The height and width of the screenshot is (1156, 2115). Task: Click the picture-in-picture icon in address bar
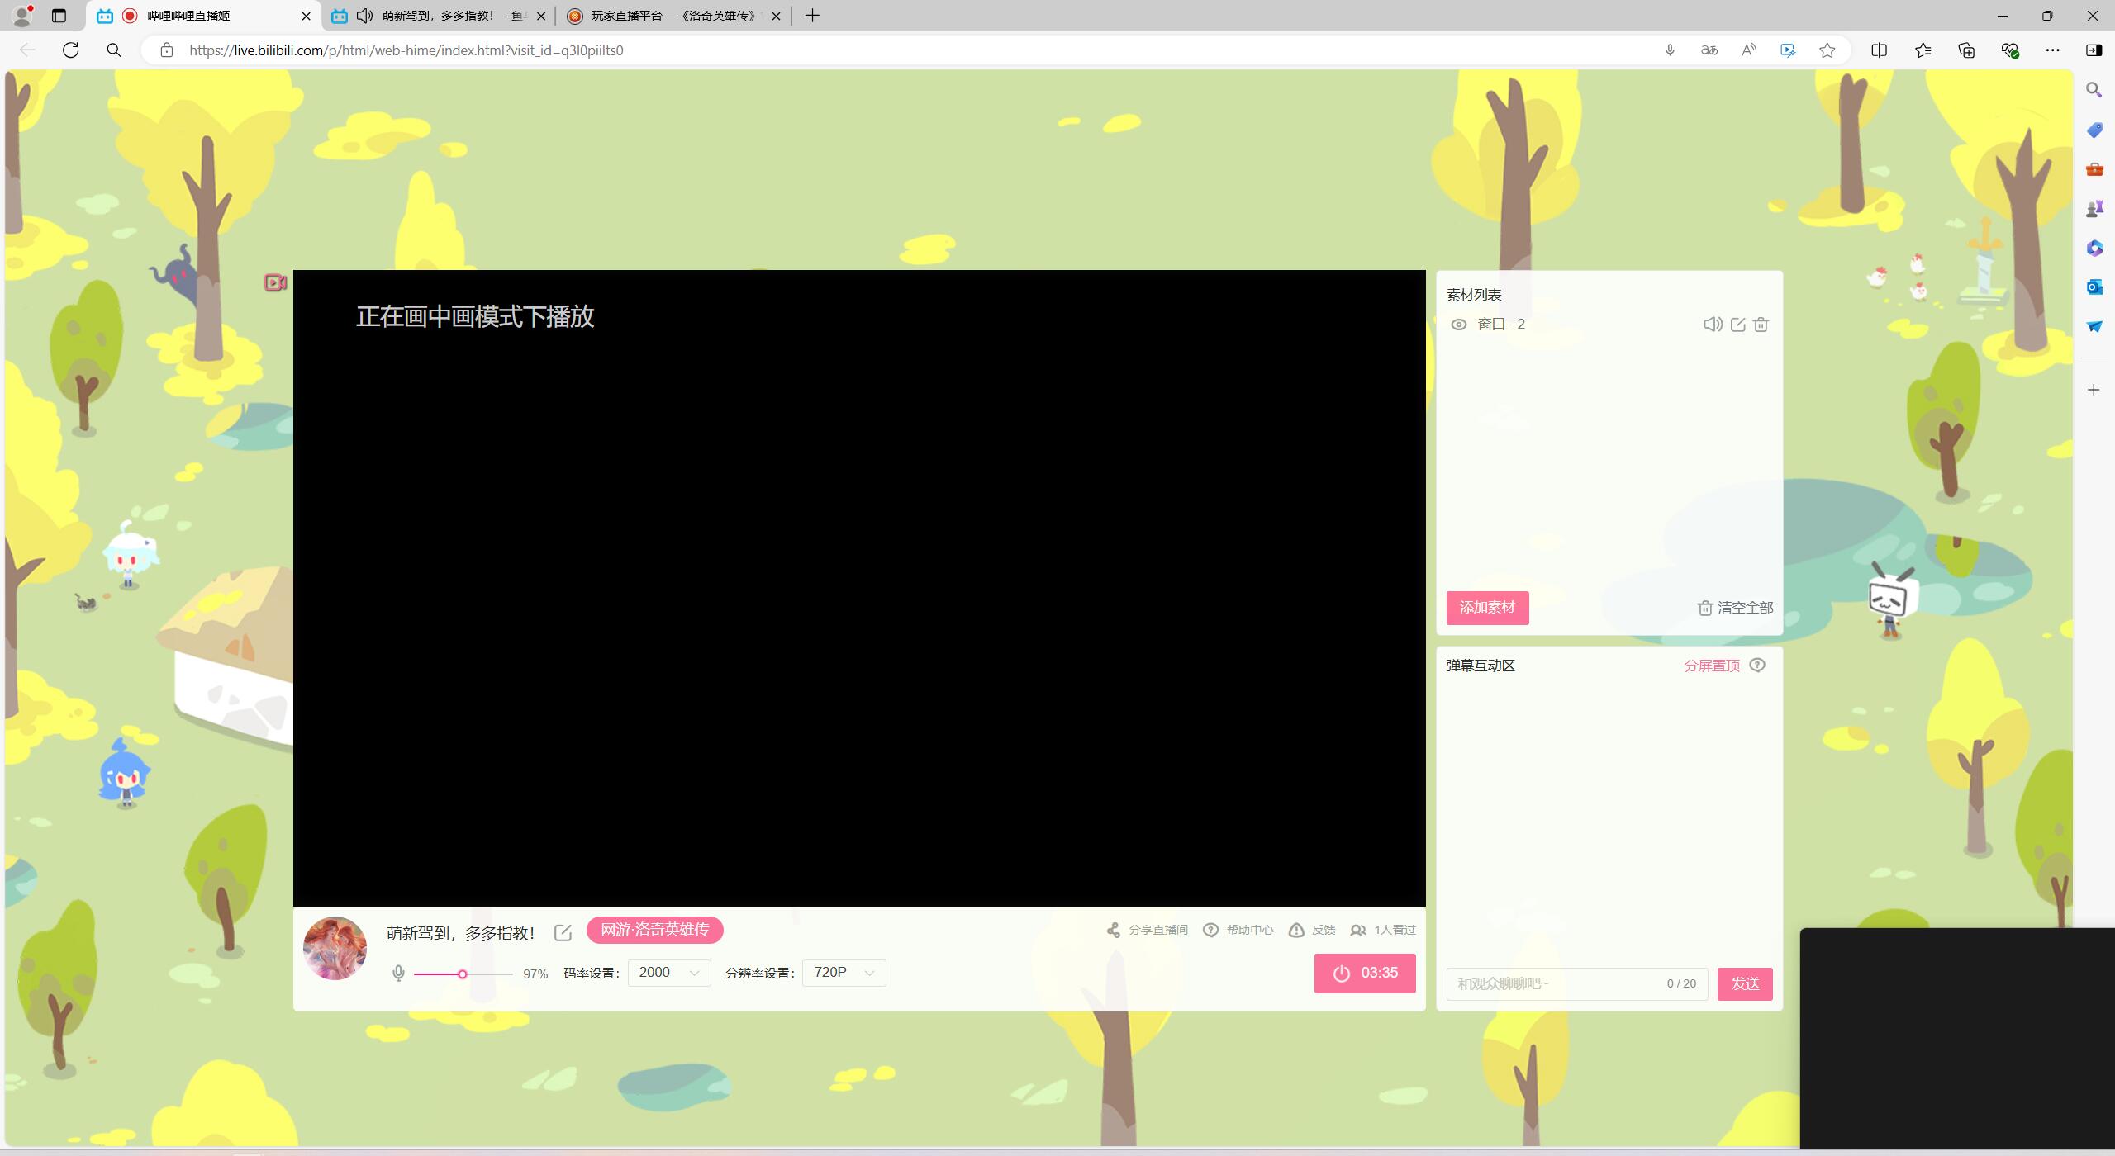click(1789, 50)
